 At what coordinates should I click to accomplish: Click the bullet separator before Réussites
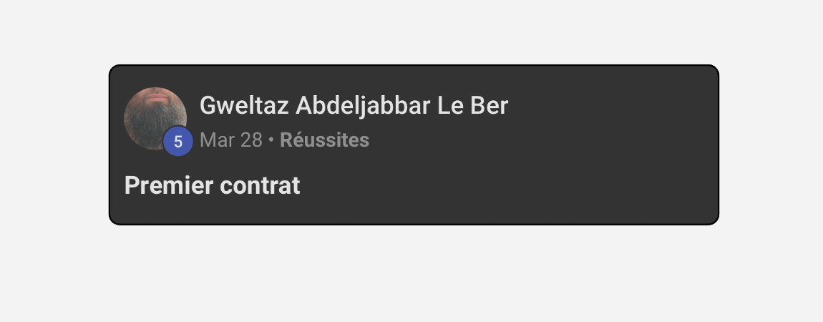(x=271, y=140)
